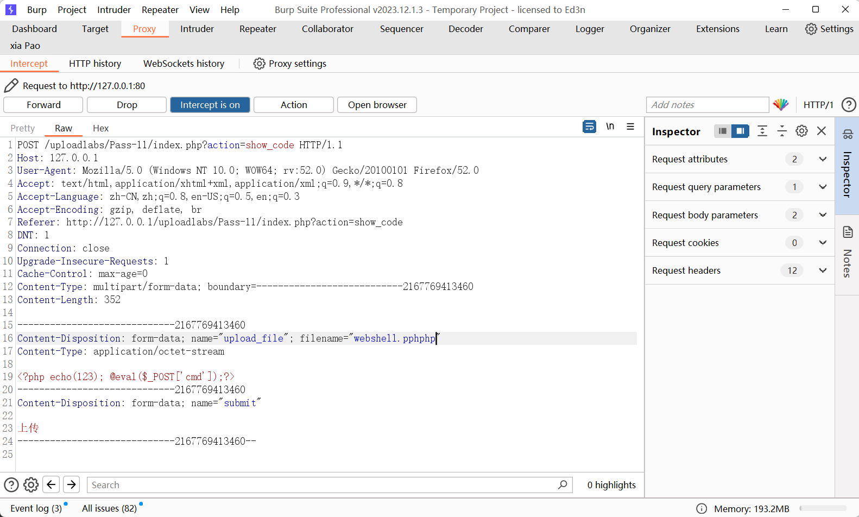Image resolution: width=859 pixels, height=517 pixels.
Task: Open the help icon beside HTTP/1
Action: tap(849, 105)
